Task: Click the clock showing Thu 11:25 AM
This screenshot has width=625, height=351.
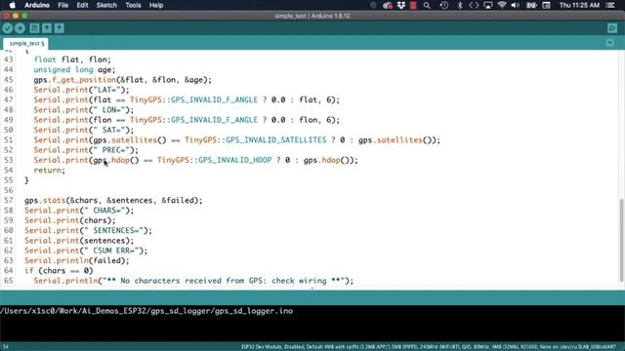Action: pos(579,5)
